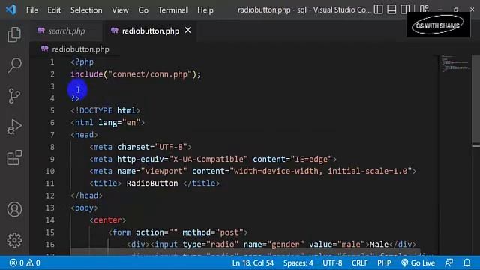
Task: Click line number 14 in gutter
Action: [x=50, y=220]
